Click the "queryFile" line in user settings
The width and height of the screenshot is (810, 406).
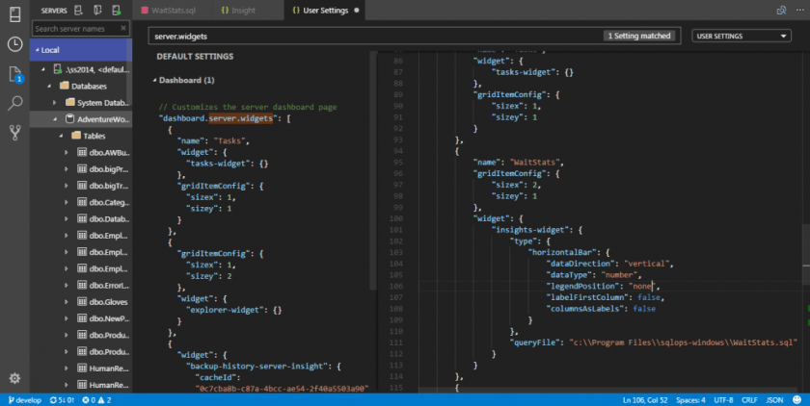[653, 343]
